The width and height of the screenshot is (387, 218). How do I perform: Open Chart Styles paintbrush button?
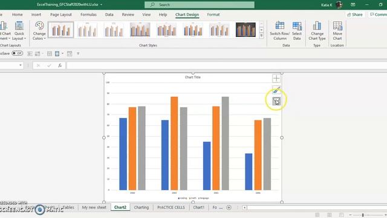276,90
